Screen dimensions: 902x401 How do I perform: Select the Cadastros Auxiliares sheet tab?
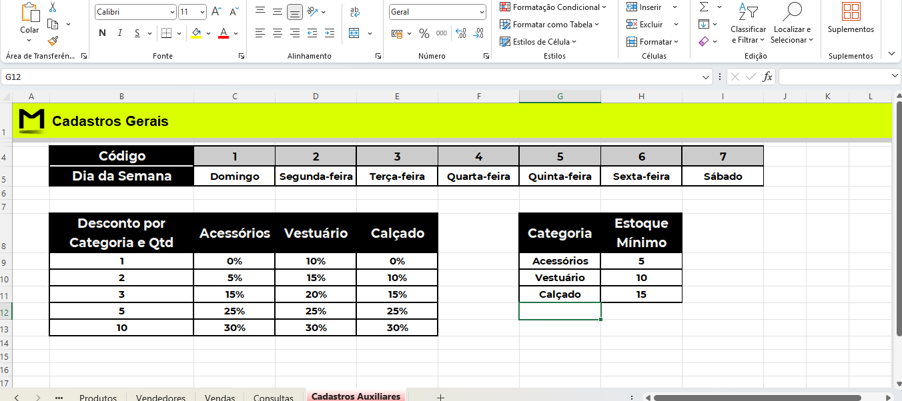coord(356,396)
